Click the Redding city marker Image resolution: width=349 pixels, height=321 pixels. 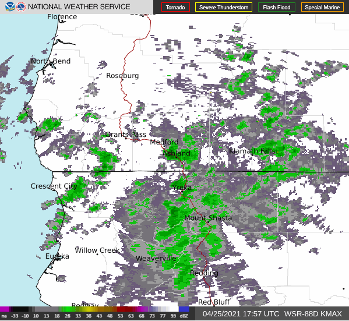(204, 277)
